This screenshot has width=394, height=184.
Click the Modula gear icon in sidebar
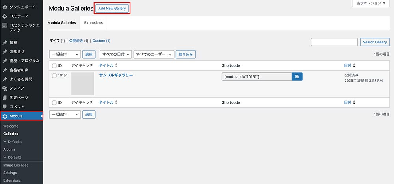[5, 116]
